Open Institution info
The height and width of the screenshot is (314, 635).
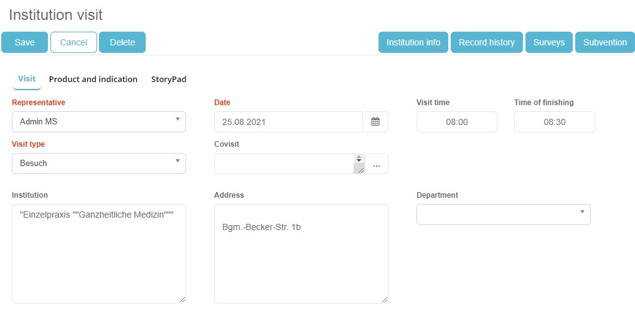(413, 42)
